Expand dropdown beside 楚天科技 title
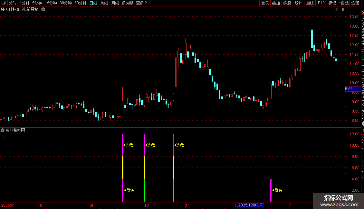Viewport: 364px width, 209px height. pyautogui.click(x=43, y=10)
